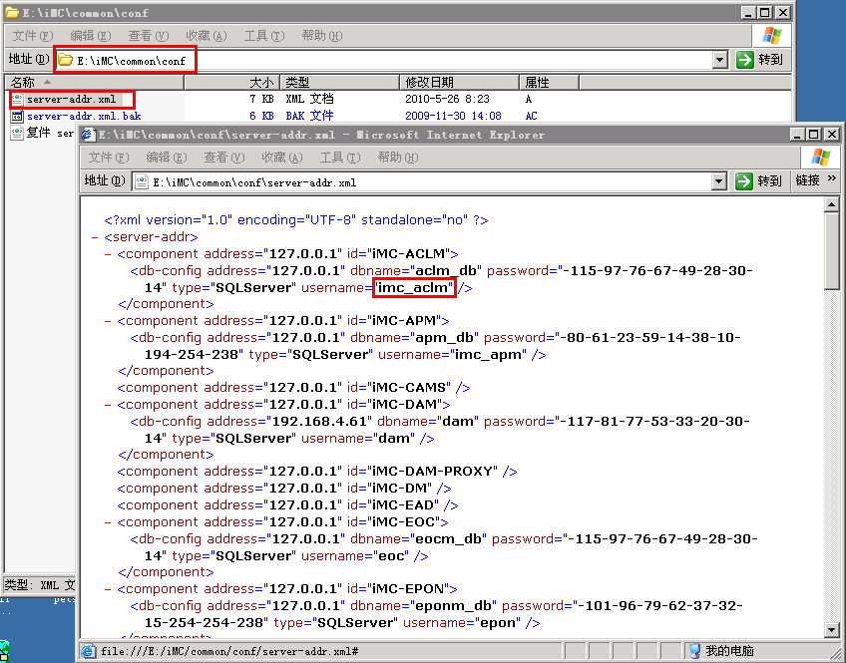Open 帮助 menu in the conf folder window
Viewport: 846px width, 663px height.
click(x=322, y=36)
